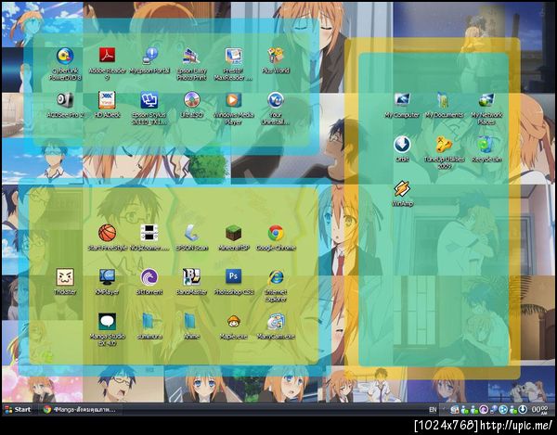Select the Epson Stylus printer shortcut
Screen dimensions: 557x435
(149, 100)
